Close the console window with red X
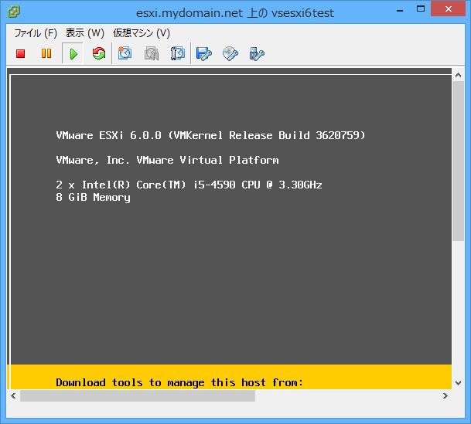Image resolution: width=471 pixels, height=424 pixels. [448, 9]
